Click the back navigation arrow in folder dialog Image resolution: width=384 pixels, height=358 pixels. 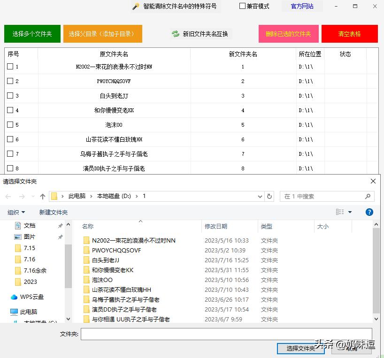tap(8, 197)
